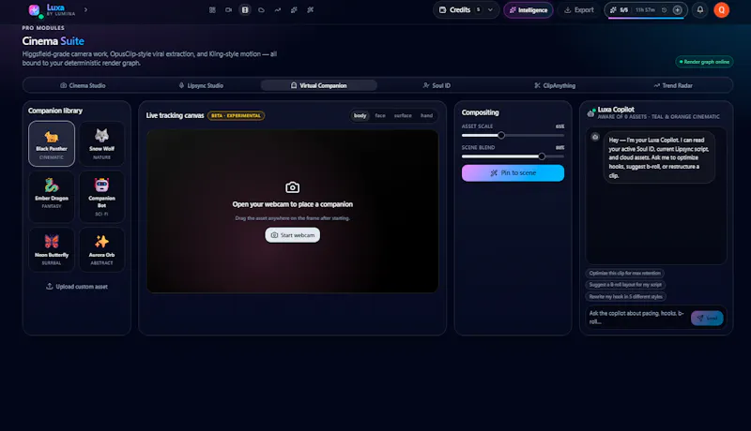The height and width of the screenshot is (431, 751).
Task: Click the magic wand icon in top toolbar
Action: point(311,9)
